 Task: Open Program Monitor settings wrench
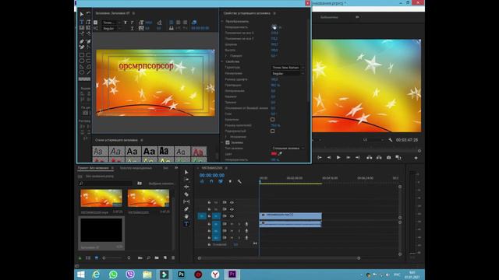click(391, 140)
